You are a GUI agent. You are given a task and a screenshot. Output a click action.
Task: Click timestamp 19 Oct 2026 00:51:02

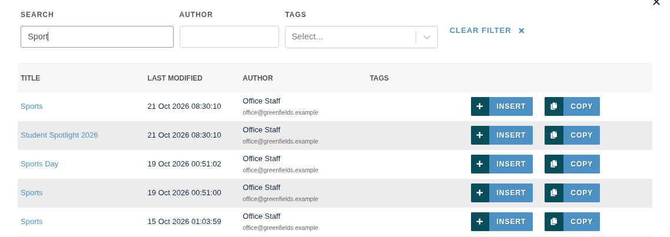[184, 164]
